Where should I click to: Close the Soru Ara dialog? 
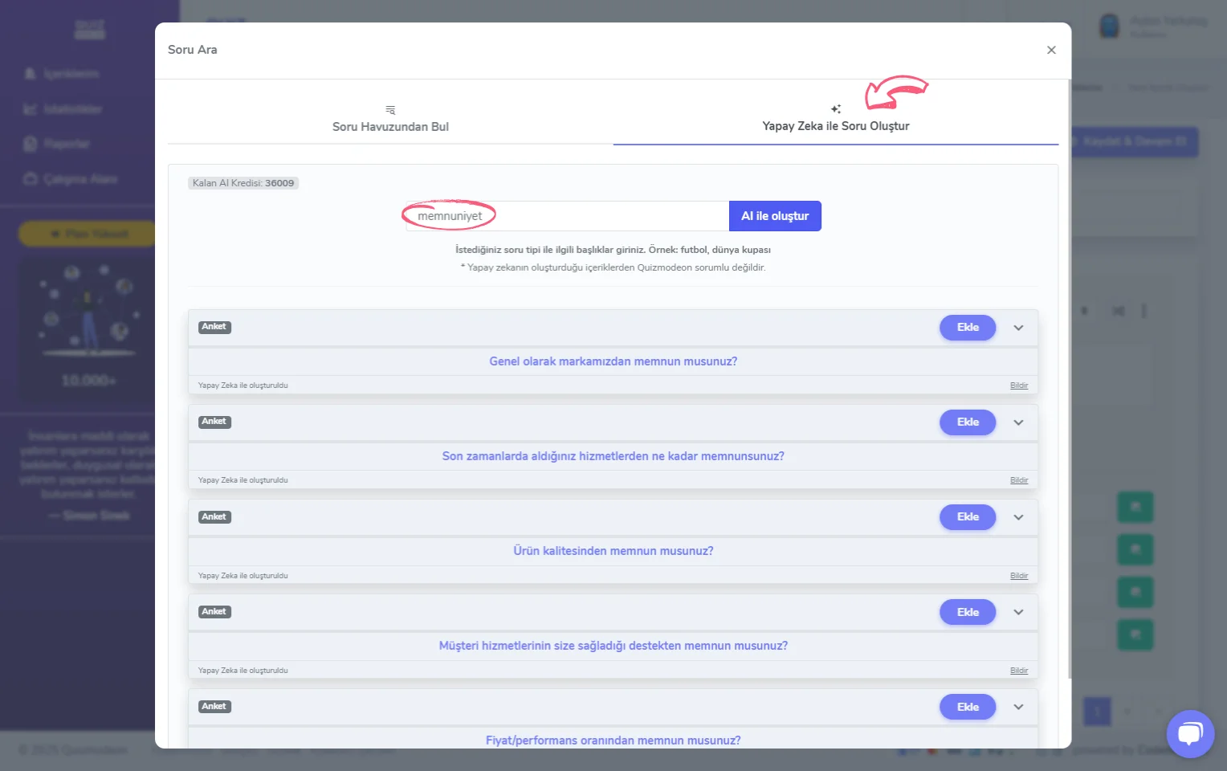[x=1051, y=50]
